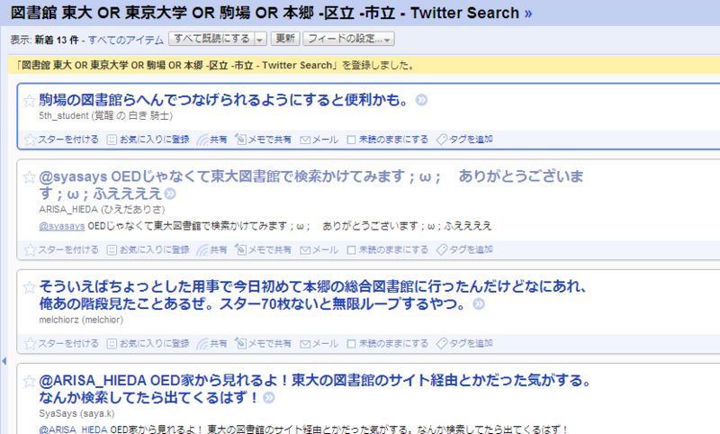
Task: Click タグを追加 in ARISA_HIEDA item
Action: (x=464, y=249)
